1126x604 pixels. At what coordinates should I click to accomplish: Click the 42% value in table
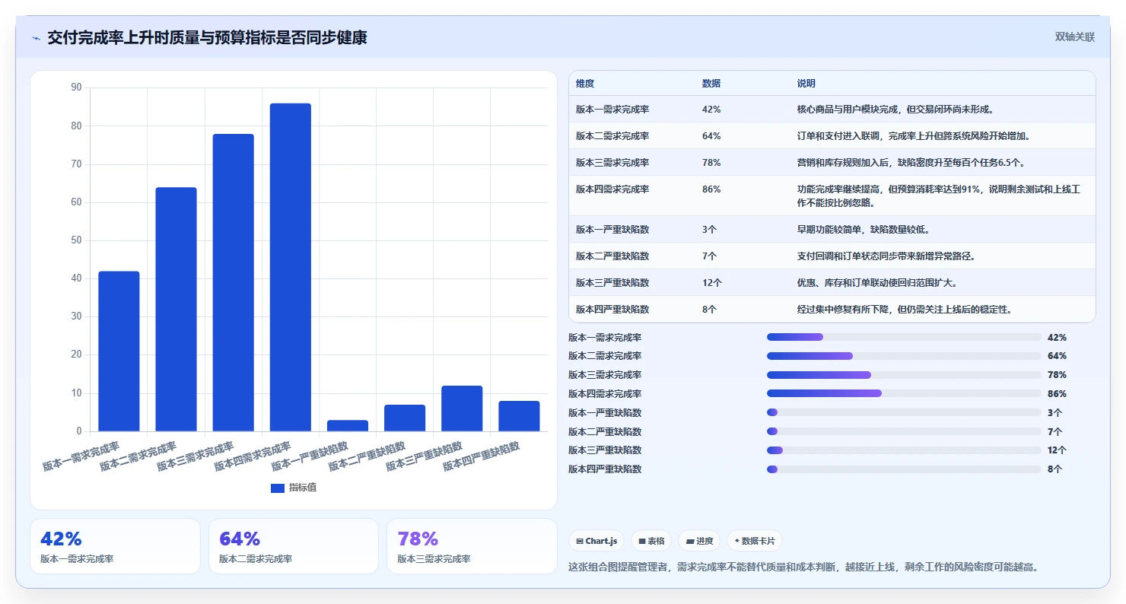pyautogui.click(x=711, y=110)
